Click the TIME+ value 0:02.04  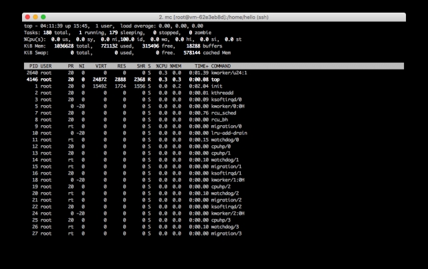[199, 86]
